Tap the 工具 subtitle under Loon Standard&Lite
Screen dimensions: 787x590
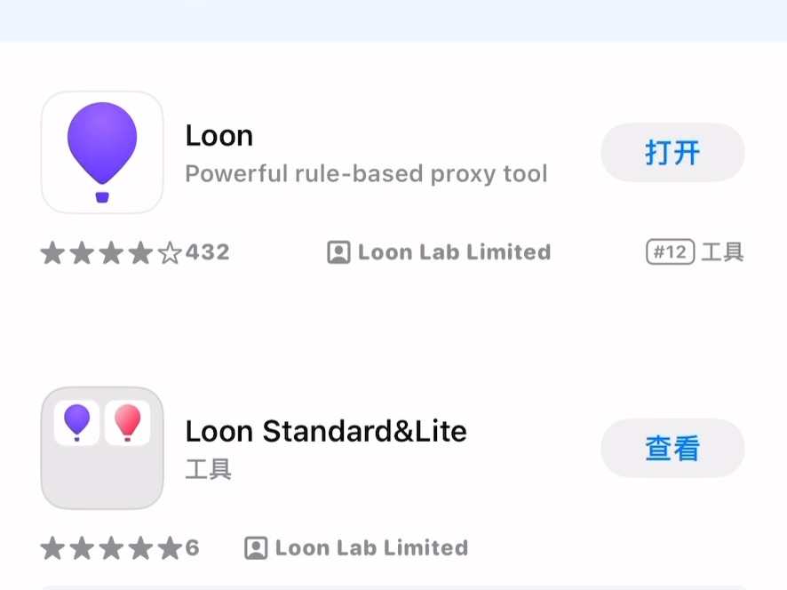coord(208,469)
